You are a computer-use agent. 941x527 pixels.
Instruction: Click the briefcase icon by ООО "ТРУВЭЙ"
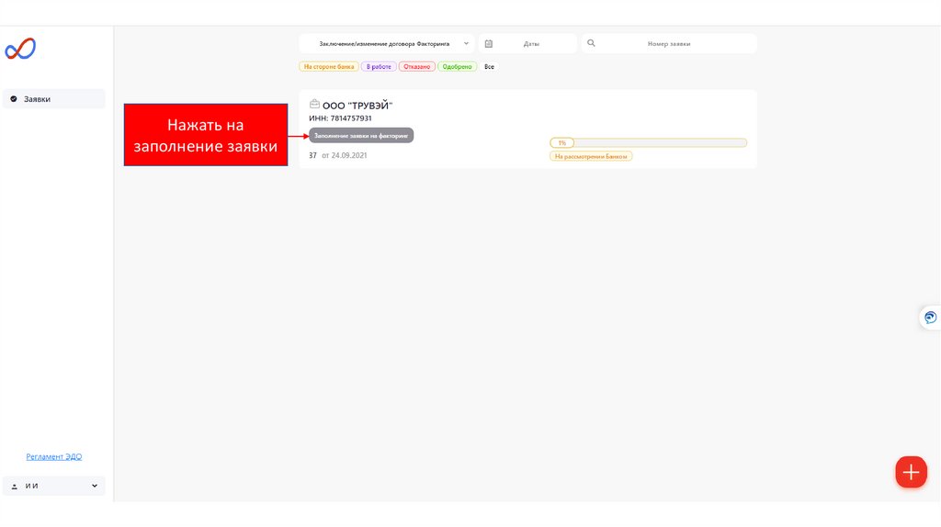[x=314, y=105]
